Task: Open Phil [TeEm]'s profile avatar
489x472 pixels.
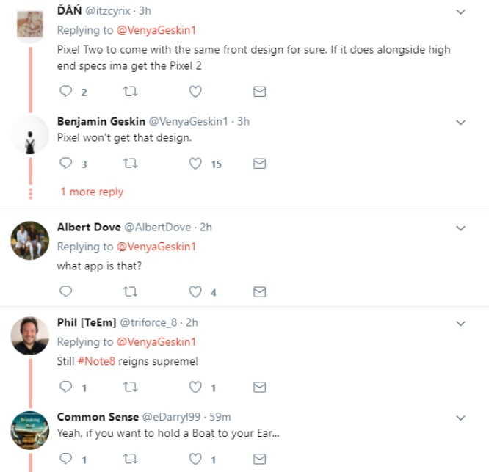Action: 30,335
